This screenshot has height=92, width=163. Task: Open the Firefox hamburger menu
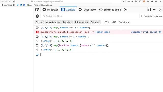pyautogui.click(x=161, y=1)
